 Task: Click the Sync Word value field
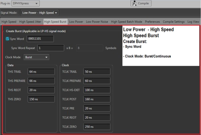coord(40,39)
